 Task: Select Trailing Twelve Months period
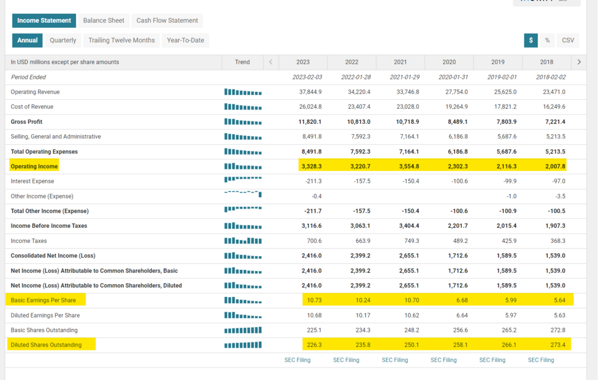(x=122, y=40)
